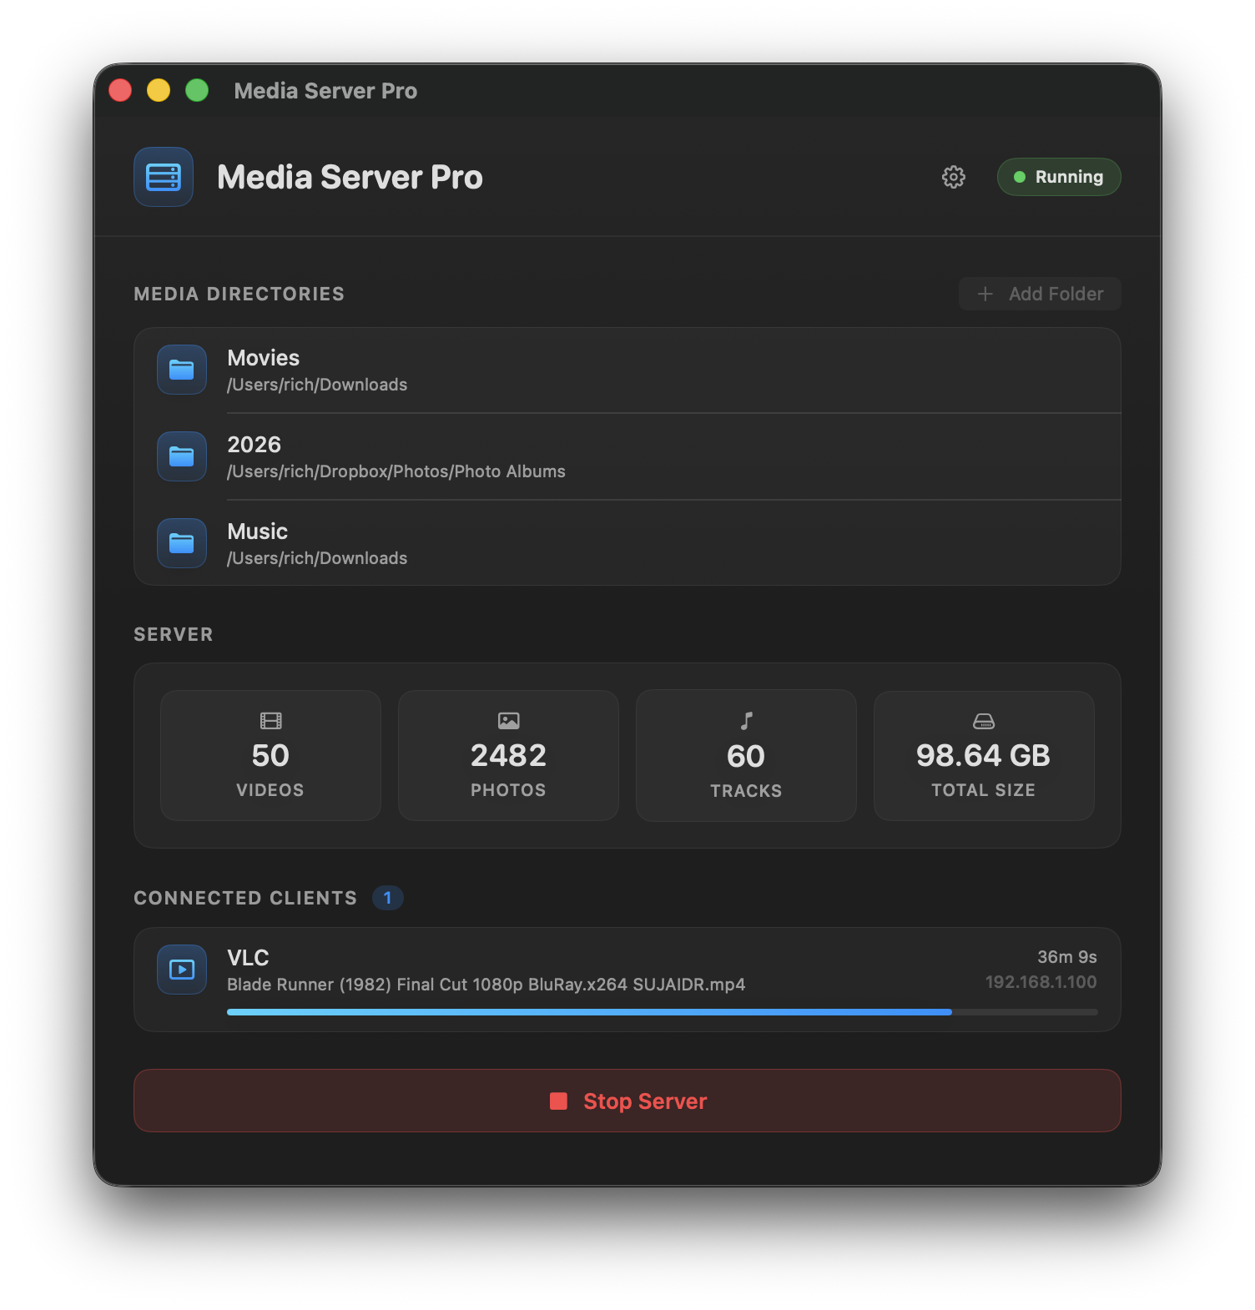This screenshot has height=1310, width=1255.
Task: Select the Music folder icon
Action: [182, 543]
